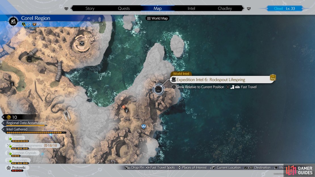Select the lifespring marker near wooden bridge
The image size is (315, 177).
point(30,59)
